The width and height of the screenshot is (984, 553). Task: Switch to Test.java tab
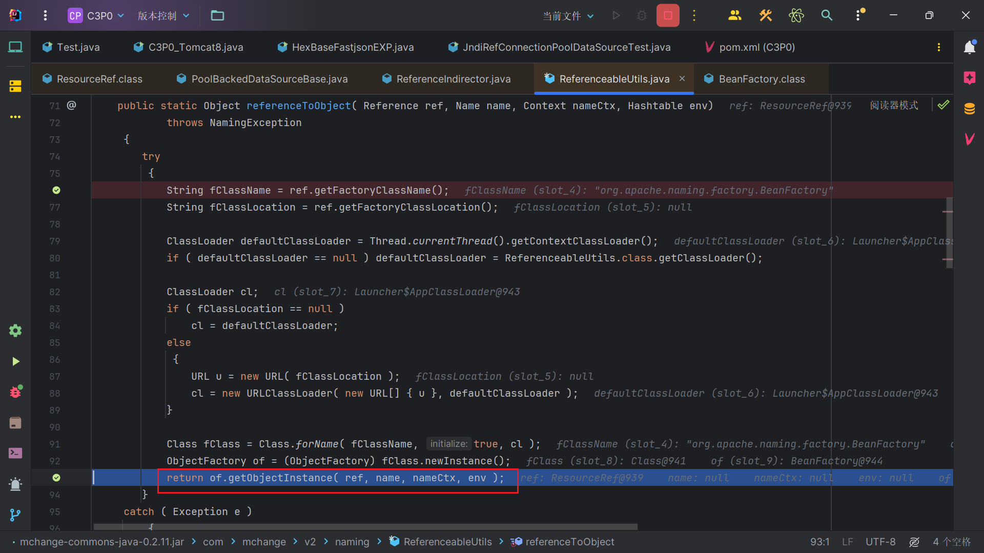pyautogui.click(x=71, y=47)
